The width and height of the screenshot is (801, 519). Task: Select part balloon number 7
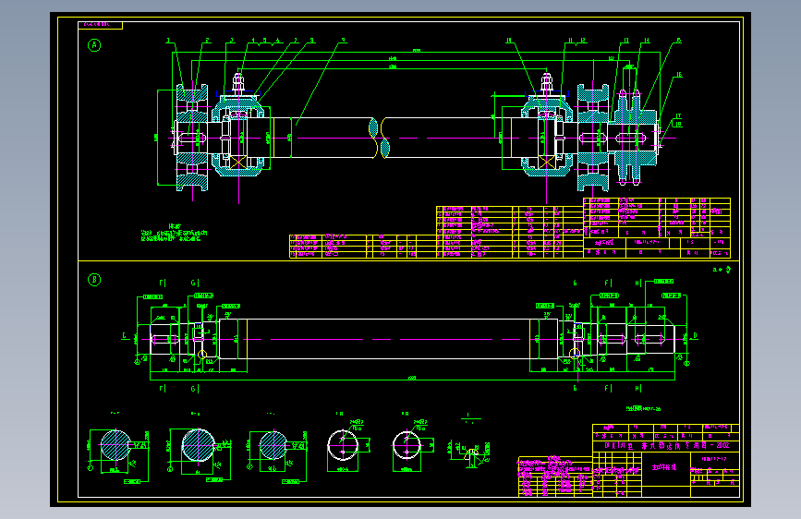pos(296,41)
